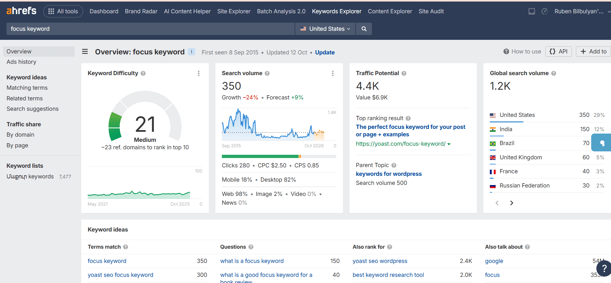611x283 pixels.
Task: Click the Global search volume help icon
Action: point(554,74)
